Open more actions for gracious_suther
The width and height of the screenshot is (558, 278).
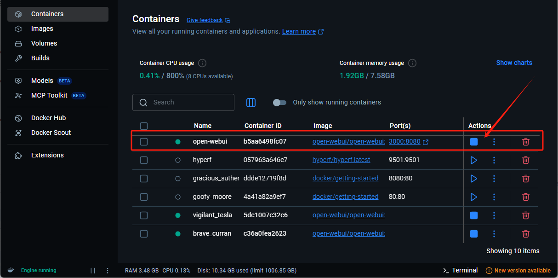tap(494, 179)
